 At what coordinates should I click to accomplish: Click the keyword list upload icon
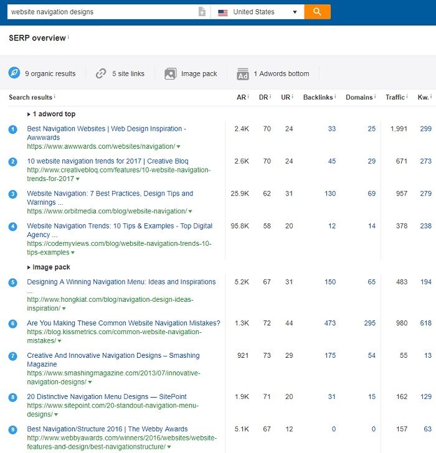coord(202,12)
